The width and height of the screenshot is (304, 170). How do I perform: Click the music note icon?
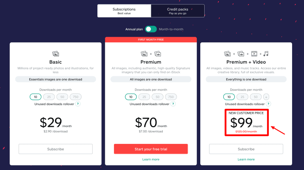[266, 53]
